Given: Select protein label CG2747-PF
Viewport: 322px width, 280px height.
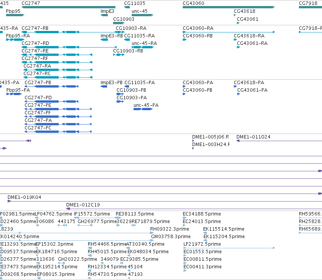Looking at the screenshot, I should 37,113.
